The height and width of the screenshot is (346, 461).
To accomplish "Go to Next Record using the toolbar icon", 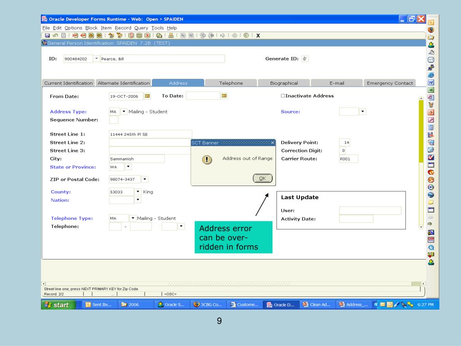I will [99, 35].
